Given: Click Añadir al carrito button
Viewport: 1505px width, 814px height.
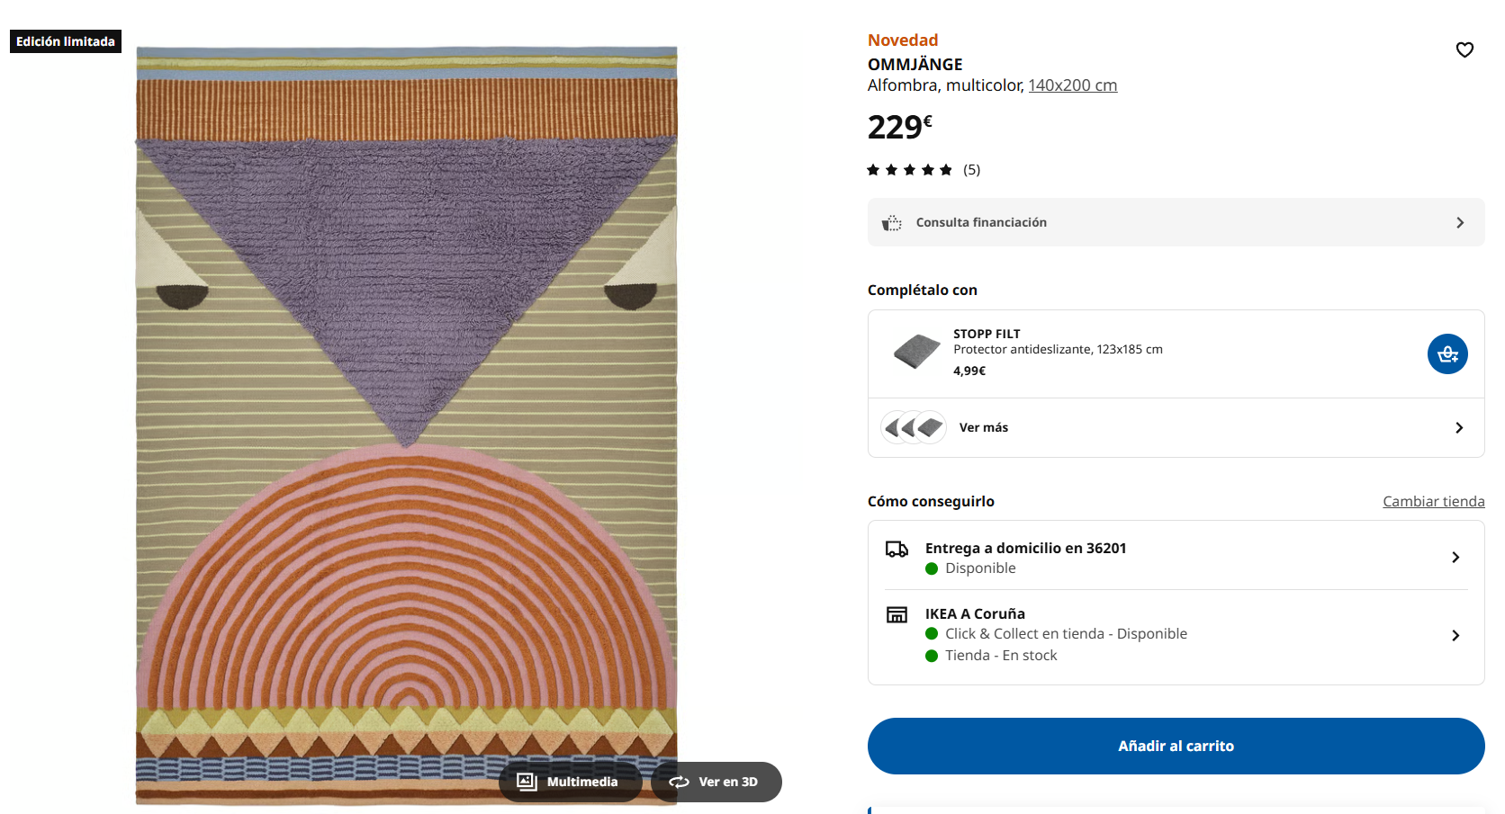Looking at the screenshot, I should (1176, 746).
